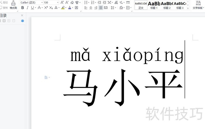
Task: Toggle show paragraph marks icon
Action: [121, 3]
